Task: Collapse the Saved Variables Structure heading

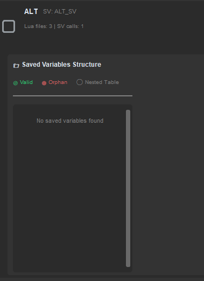Action: coord(61,65)
